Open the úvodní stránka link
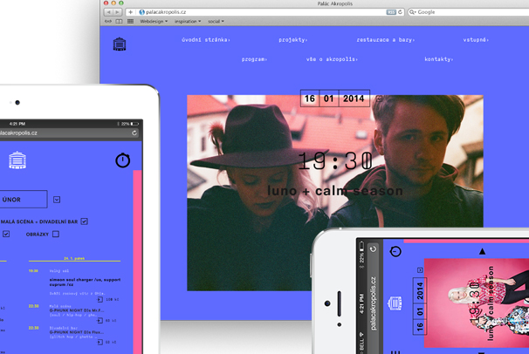529x354 pixels. click(x=206, y=40)
